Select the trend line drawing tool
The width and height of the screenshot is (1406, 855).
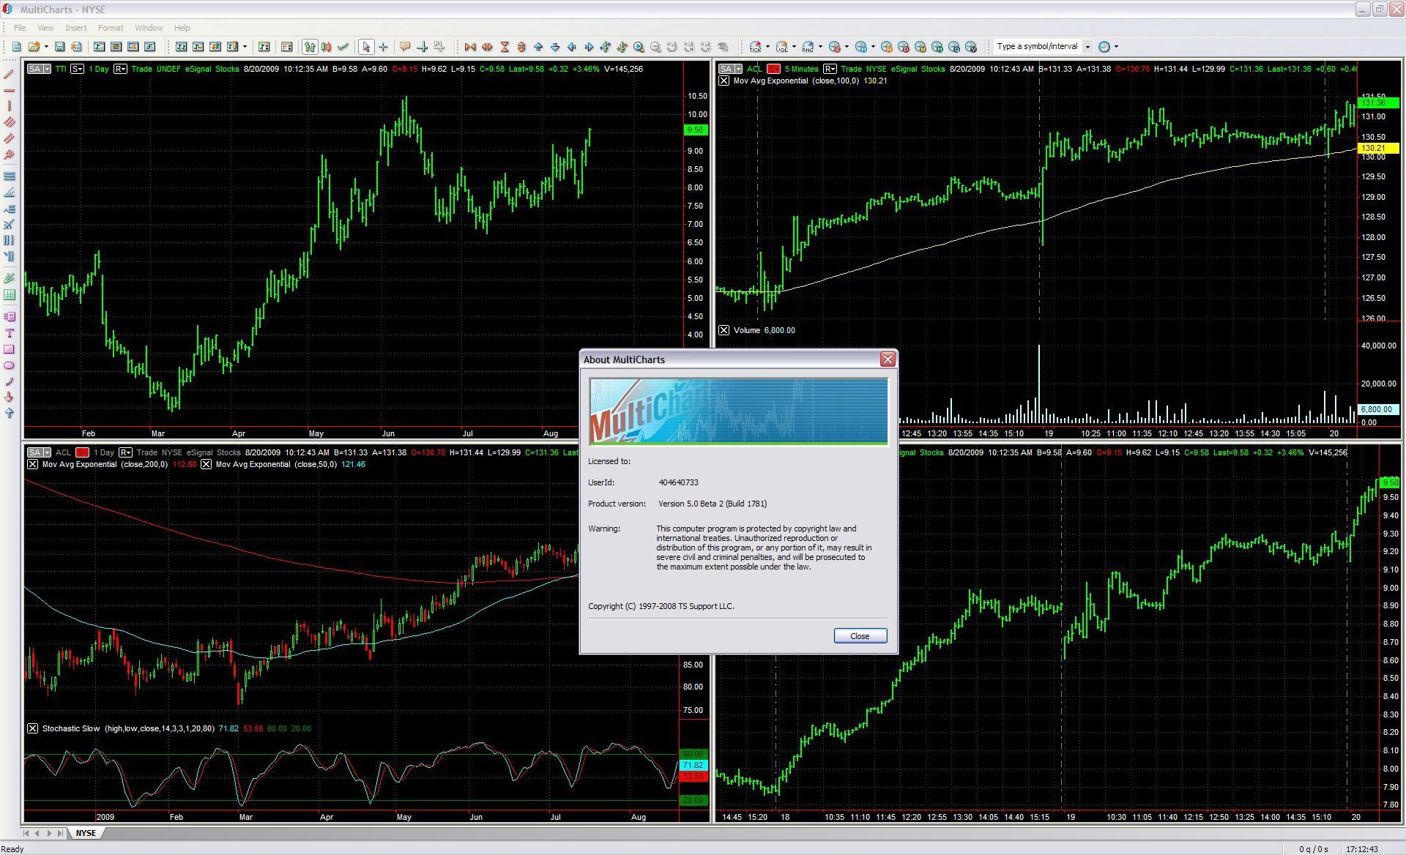(9, 74)
